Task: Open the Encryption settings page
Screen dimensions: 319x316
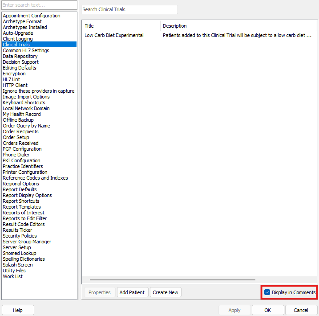Action: coord(14,74)
